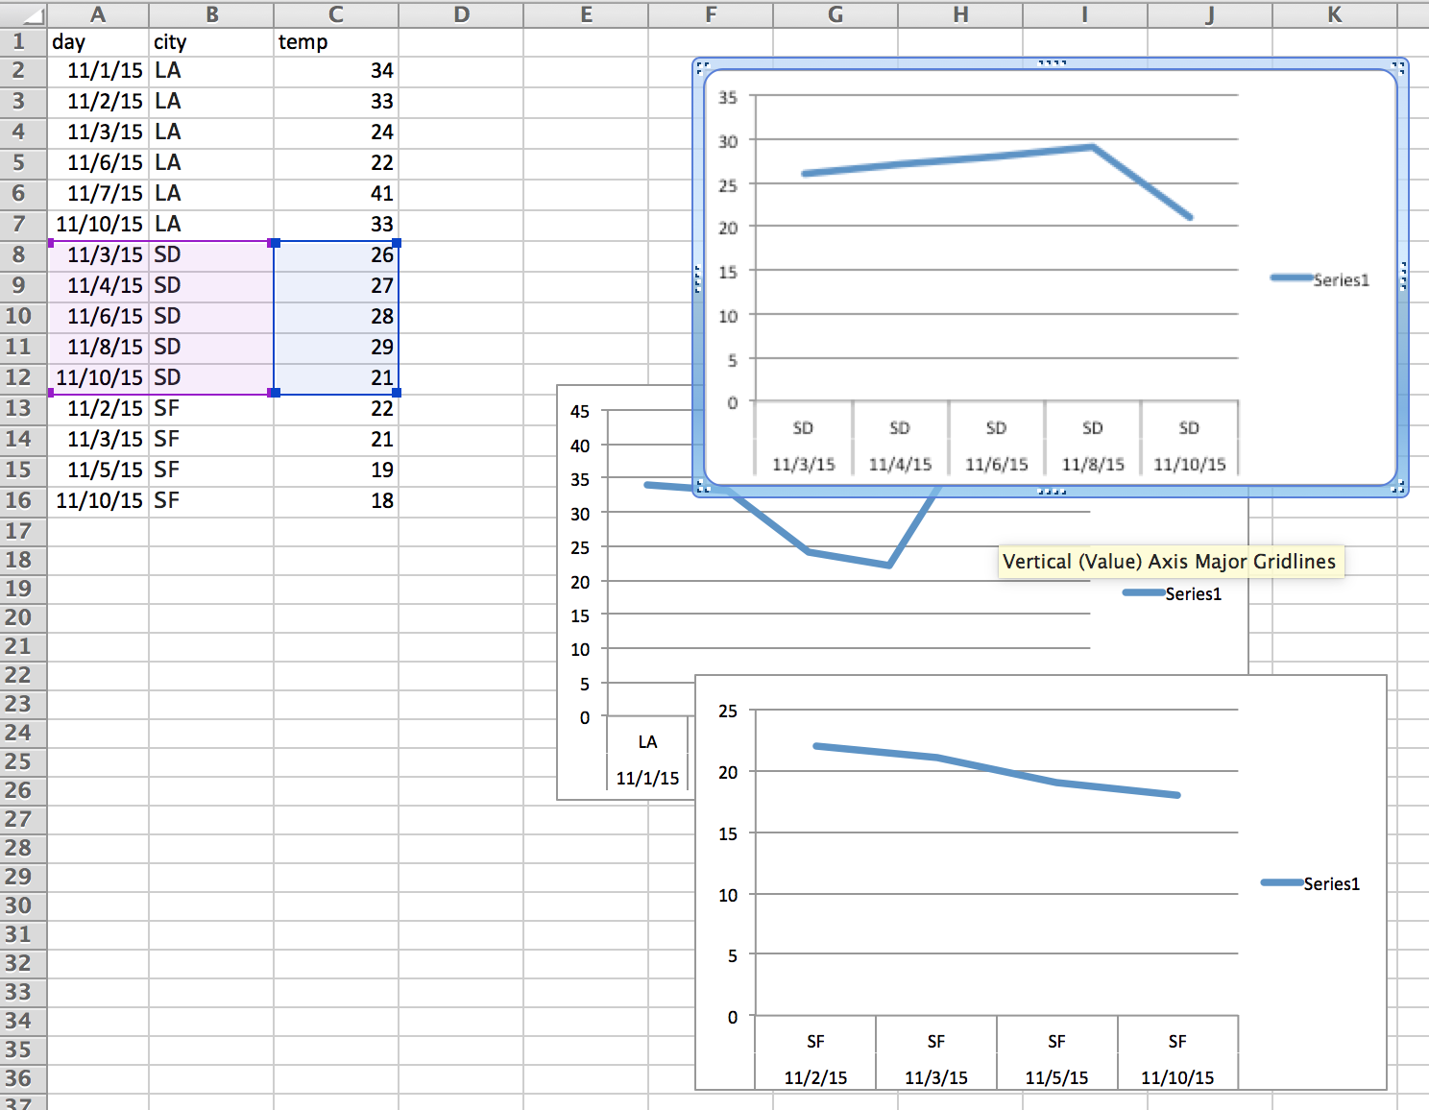Select cell with date 11/8/15 for SD
The height and width of the screenshot is (1110, 1429).
tap(98, 348)
